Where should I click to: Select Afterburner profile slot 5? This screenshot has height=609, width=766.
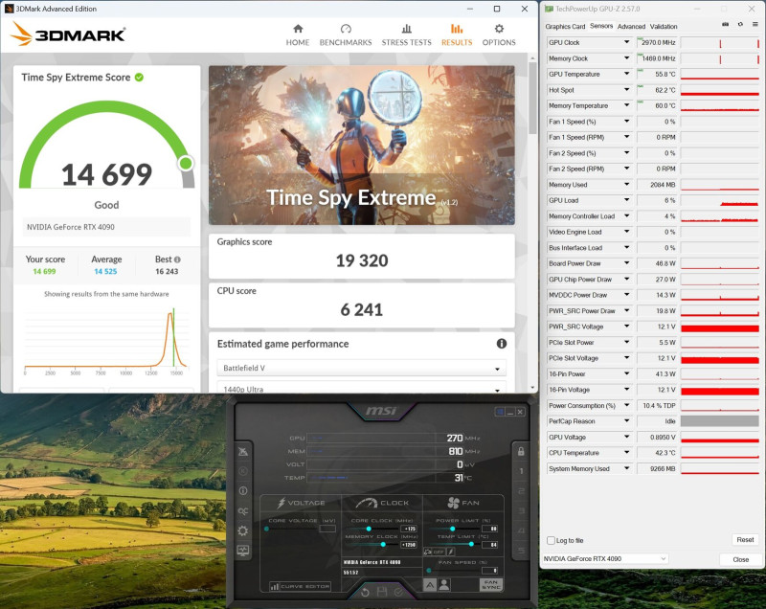[x=521, y=551]
